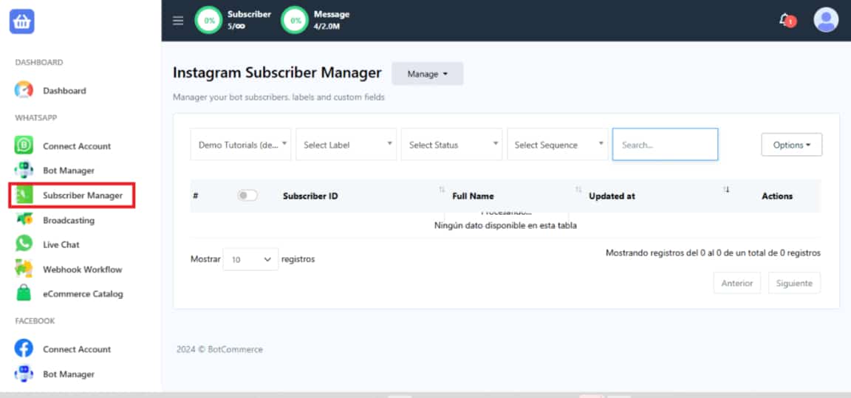The image size is (851, 398).
Task: Open notifications bell icon
Action: 786,20
